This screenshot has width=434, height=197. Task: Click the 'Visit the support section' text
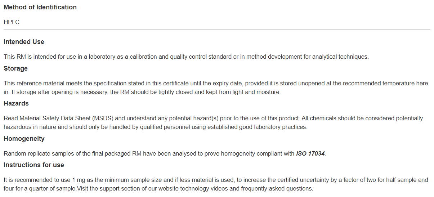tap(251, 189)
